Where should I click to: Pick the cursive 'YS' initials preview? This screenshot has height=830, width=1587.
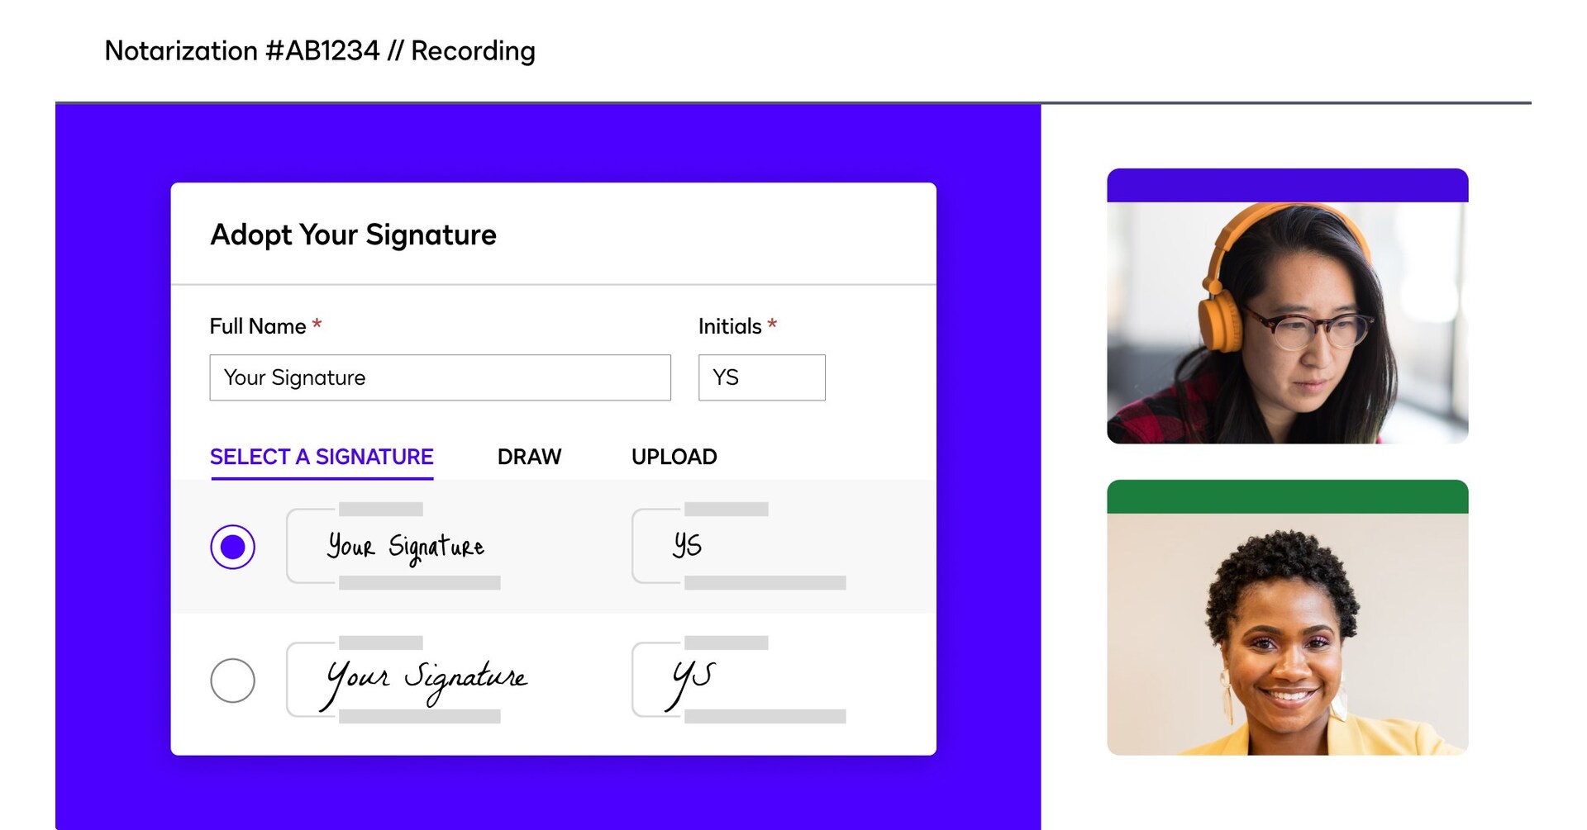coord(740,680)
